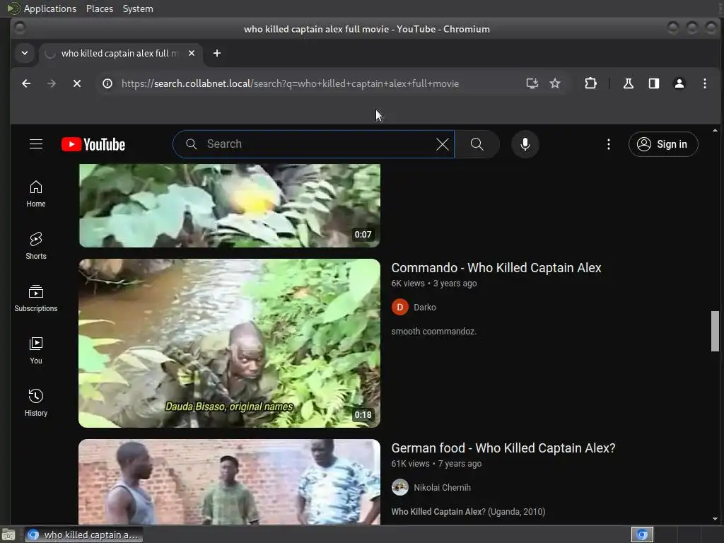Open Subscriptions in the sidebar
724x543 pixels.
point(36,298)
